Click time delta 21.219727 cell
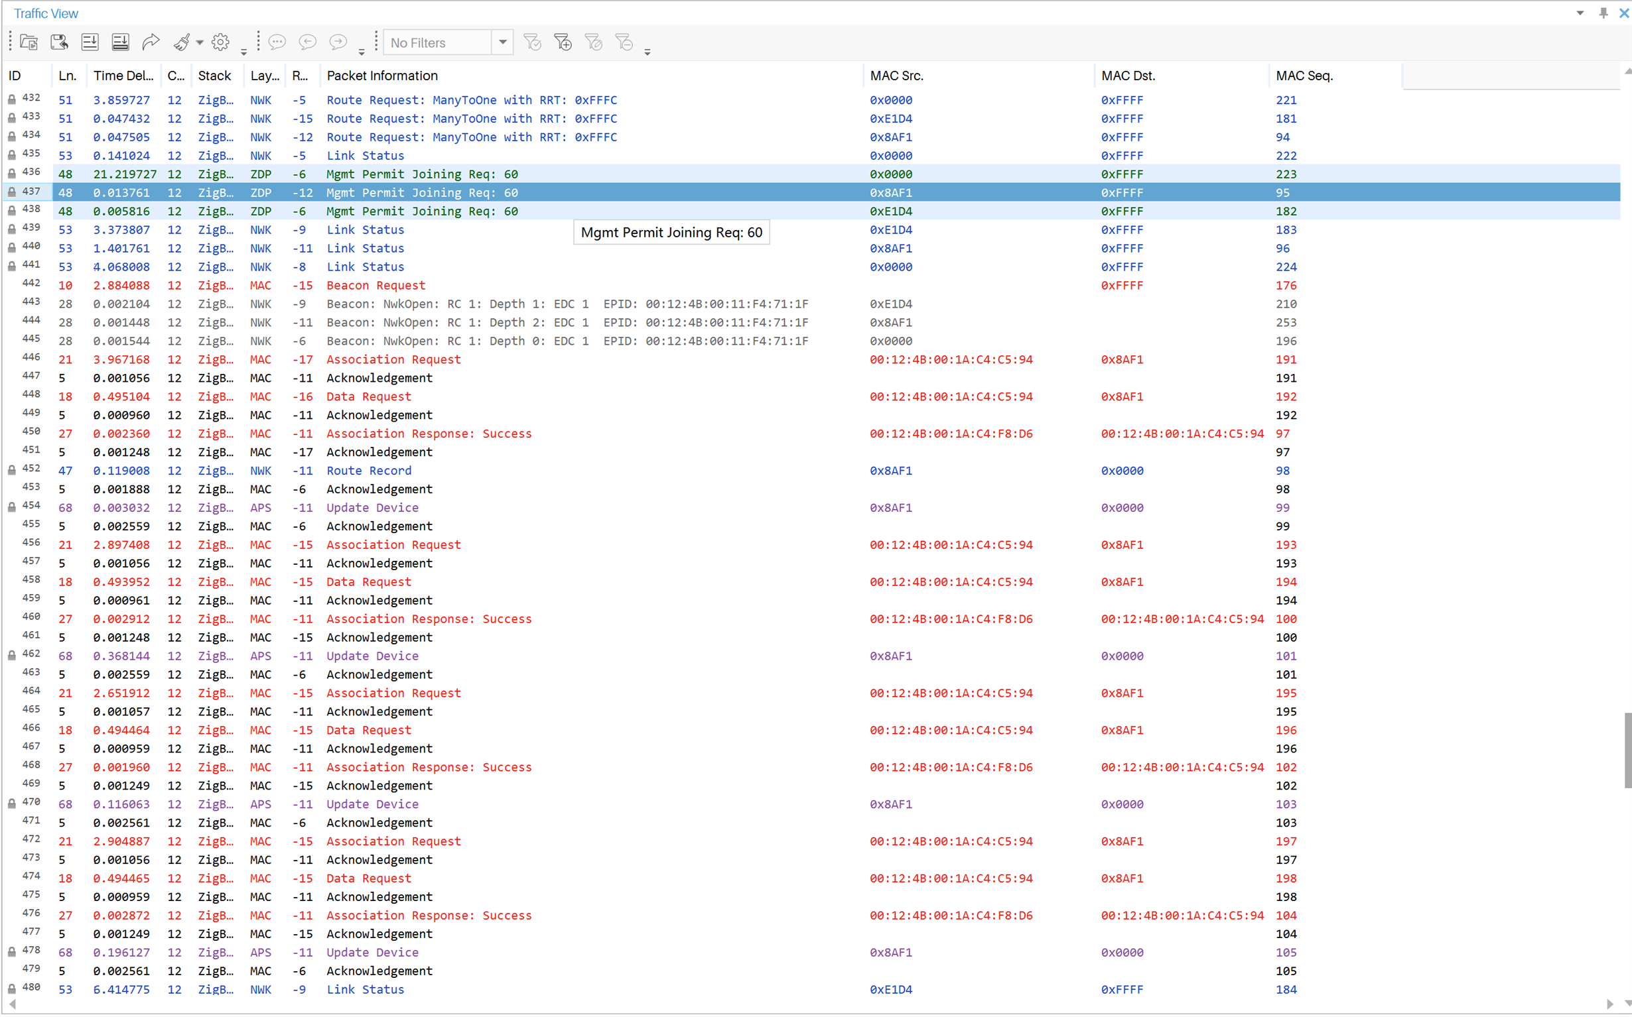1632x1017 pixels. tap(125, 174)
